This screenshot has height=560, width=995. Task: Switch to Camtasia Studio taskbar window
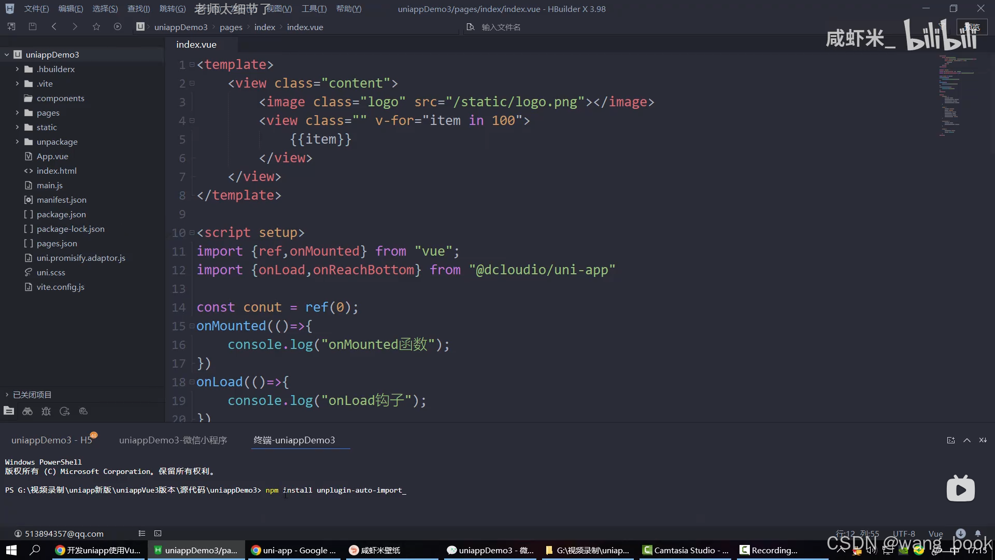(x=685, y=550)
